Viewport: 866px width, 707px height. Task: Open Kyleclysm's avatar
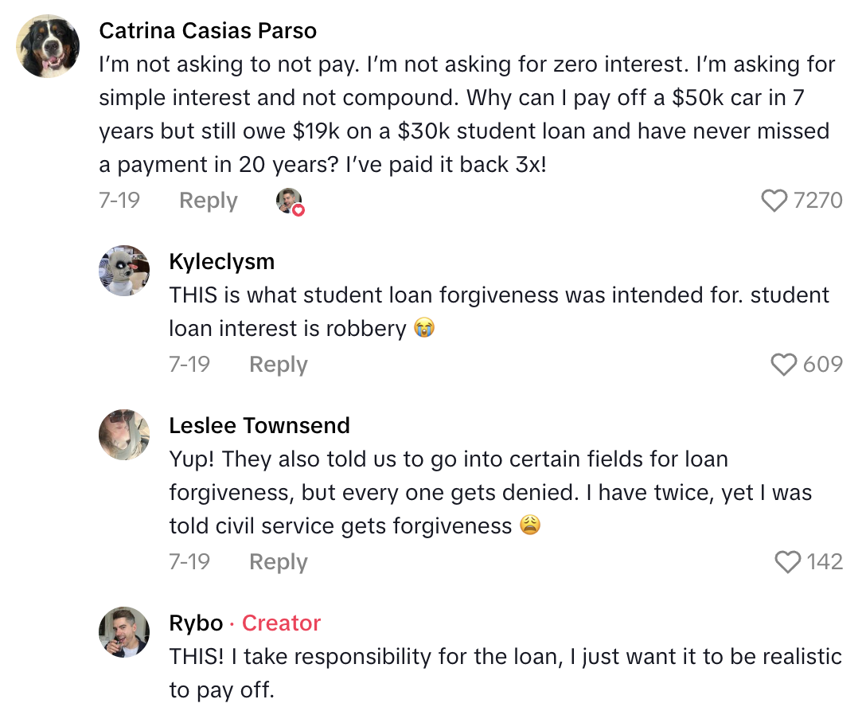coord(124,270)
